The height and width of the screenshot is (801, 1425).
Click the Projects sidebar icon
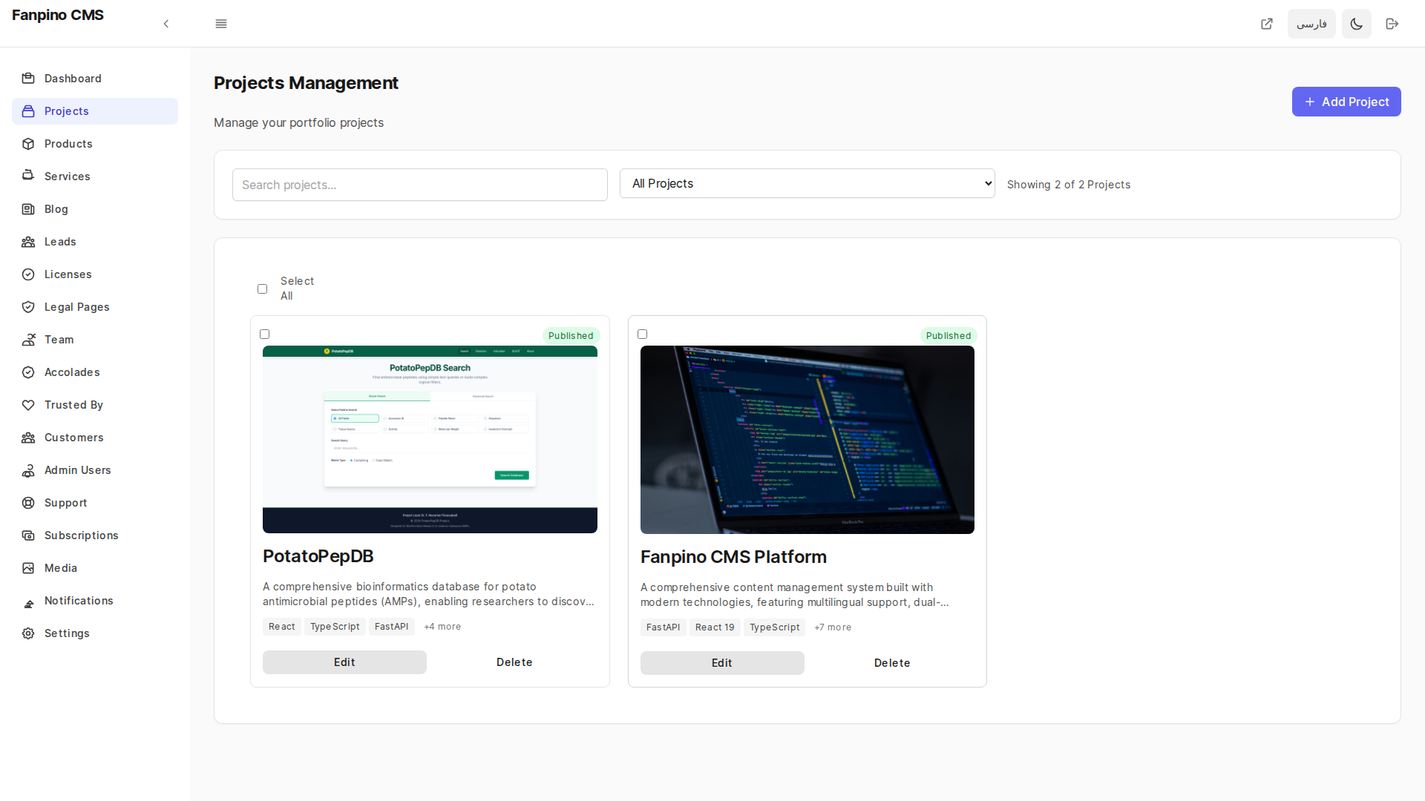tap(28, 111)
